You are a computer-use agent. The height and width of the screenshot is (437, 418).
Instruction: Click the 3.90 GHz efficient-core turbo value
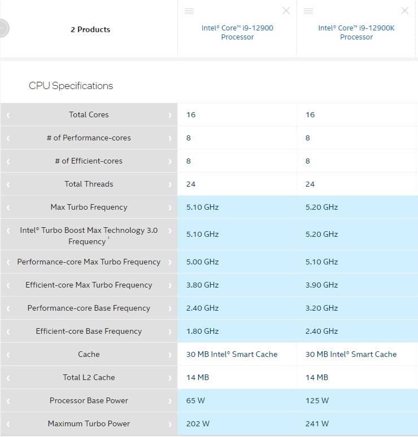pyautogui.click(x=321, y=285)
